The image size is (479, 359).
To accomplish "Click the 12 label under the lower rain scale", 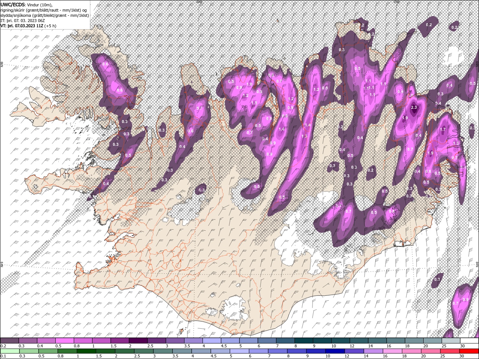I will pos(347,356).
